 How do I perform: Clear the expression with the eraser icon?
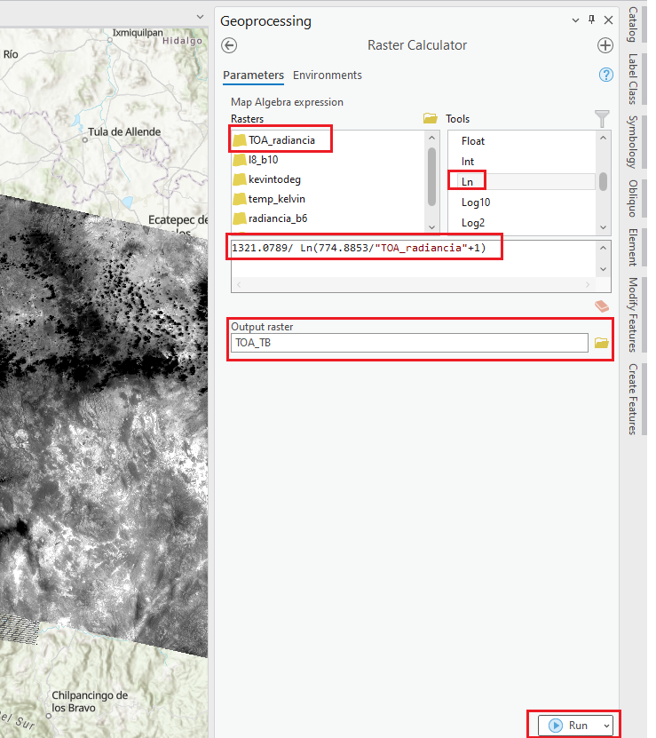coord(602,306)
